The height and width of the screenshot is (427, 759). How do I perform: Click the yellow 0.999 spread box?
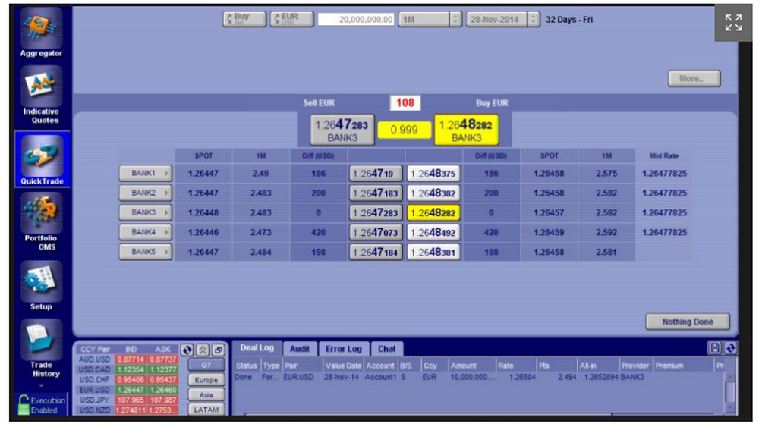pyautogui.click(x=405, y=130)
